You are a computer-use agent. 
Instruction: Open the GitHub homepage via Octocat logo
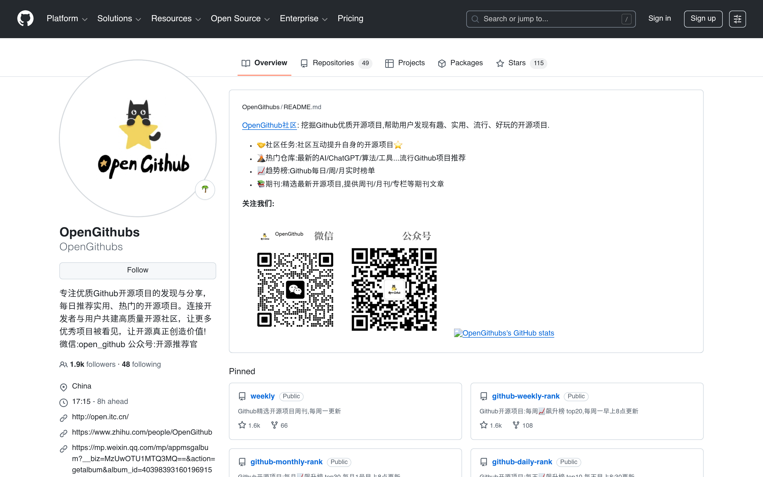25,19
